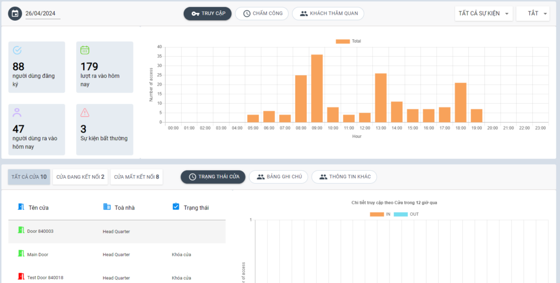The width and height of the screenshot is (560, 283).
Task: Show the BẢNG GHI CHÚ view
Action: pyautogui.click(x=278, y=177)
